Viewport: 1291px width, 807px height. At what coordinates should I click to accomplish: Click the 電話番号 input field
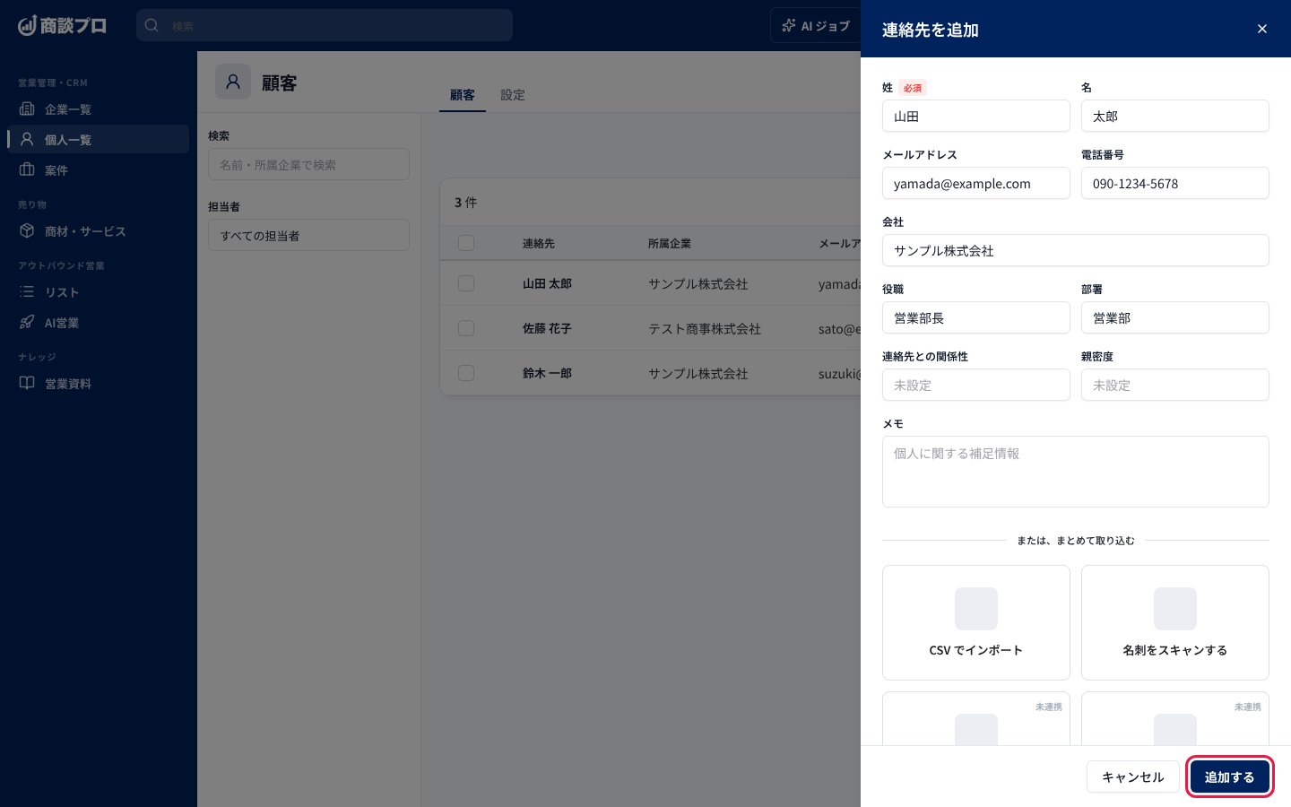[x=1175, y=183]
